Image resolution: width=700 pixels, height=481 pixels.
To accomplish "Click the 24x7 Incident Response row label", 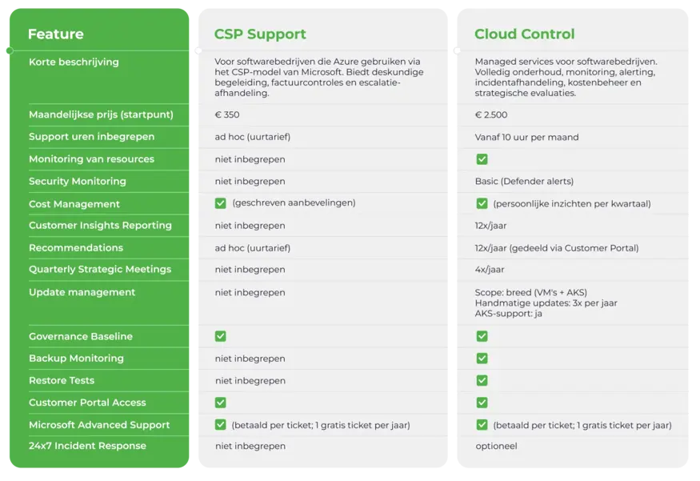I will point(87,446).
